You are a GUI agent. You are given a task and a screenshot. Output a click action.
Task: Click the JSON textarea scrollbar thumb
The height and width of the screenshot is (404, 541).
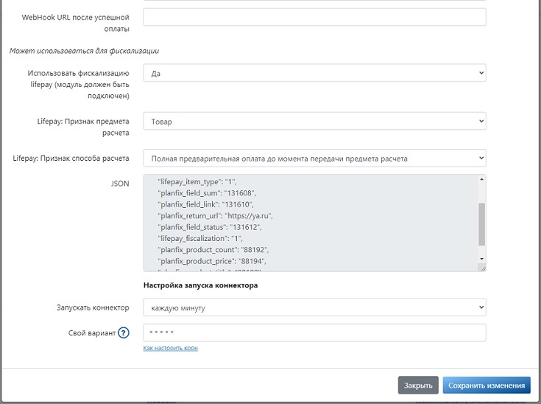coord(481,224)
